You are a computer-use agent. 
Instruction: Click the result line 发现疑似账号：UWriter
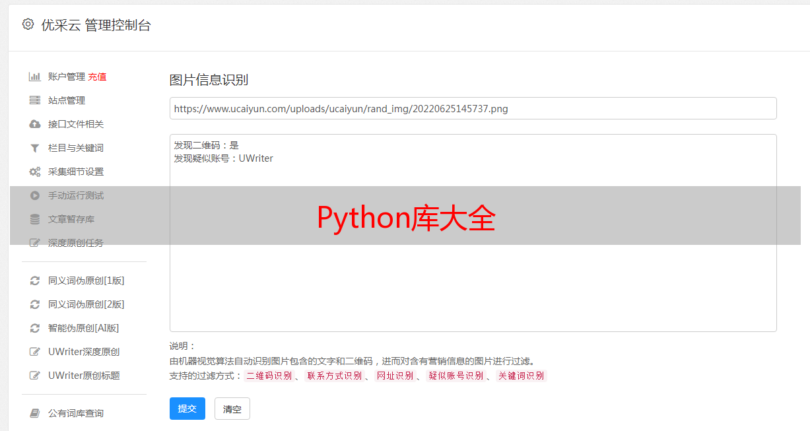click(x=223, y=158)
